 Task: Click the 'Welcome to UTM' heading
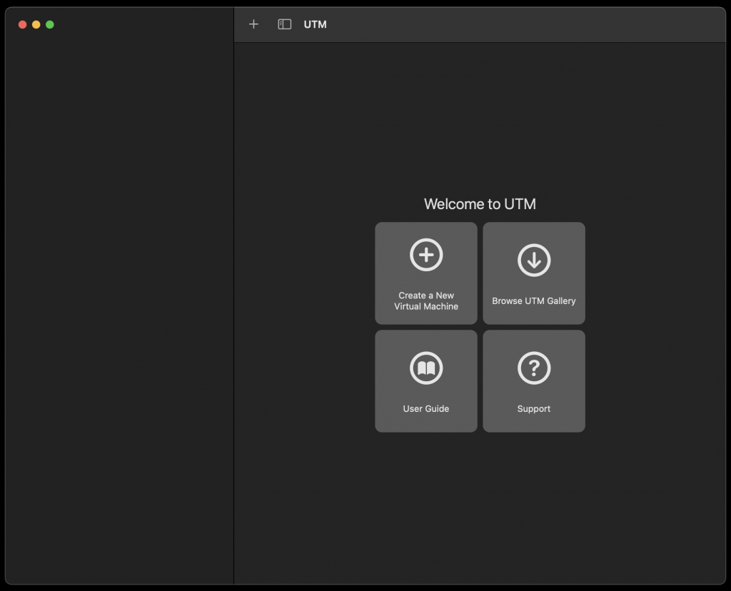(x=480, y=204)
